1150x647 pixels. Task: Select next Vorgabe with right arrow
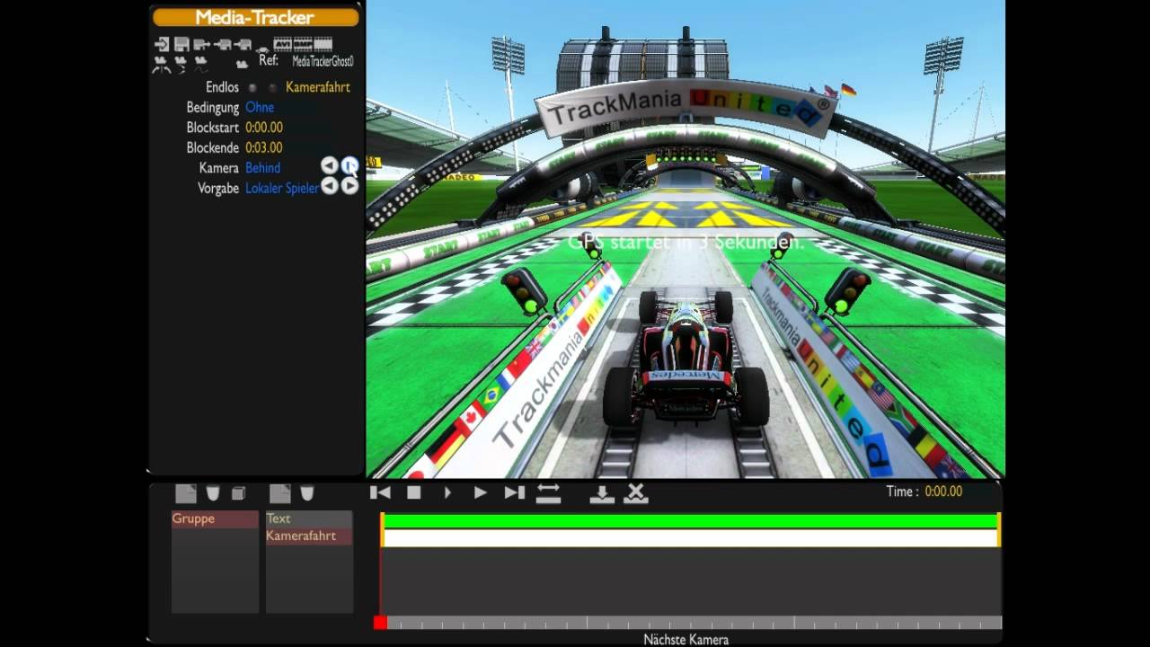coord(349,186)
